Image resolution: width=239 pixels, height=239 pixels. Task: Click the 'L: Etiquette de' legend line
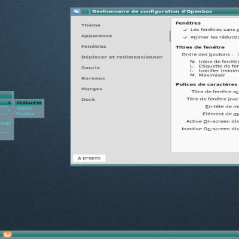pos(215,66)
